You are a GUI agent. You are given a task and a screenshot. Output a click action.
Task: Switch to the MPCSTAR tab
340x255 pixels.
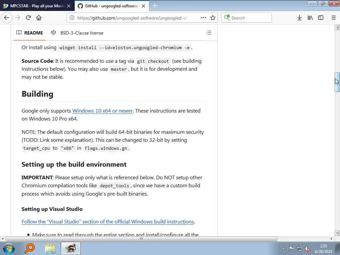(37, 6)
